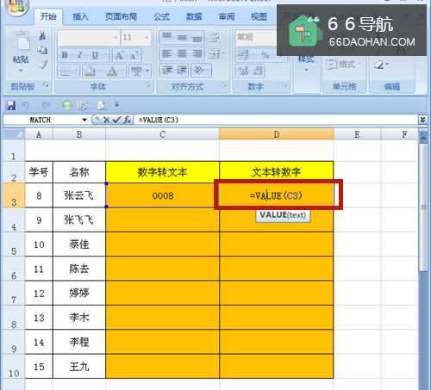Toggle Underline formatting button

click(x=95, y=55)
